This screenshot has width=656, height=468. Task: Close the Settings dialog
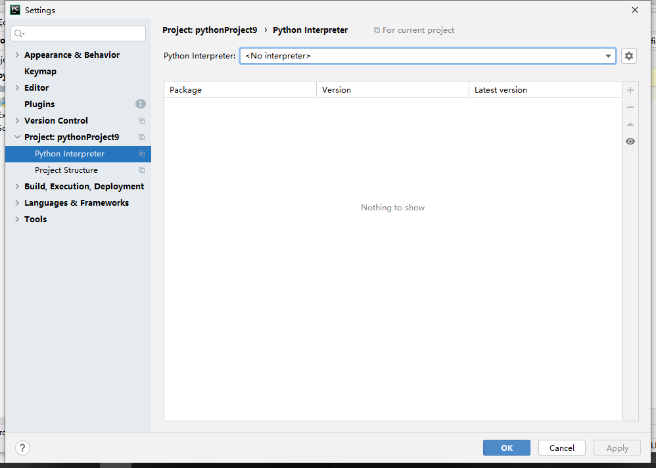(x=635, y=10)
